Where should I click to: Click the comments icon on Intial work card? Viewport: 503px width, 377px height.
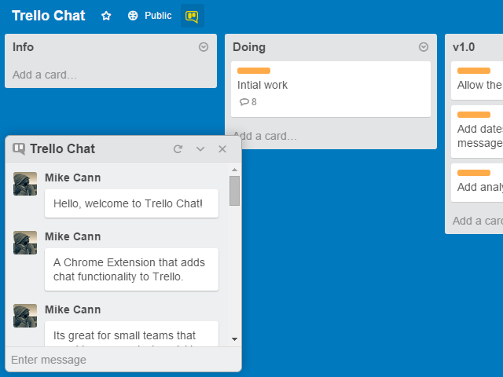tap(244, 102)
